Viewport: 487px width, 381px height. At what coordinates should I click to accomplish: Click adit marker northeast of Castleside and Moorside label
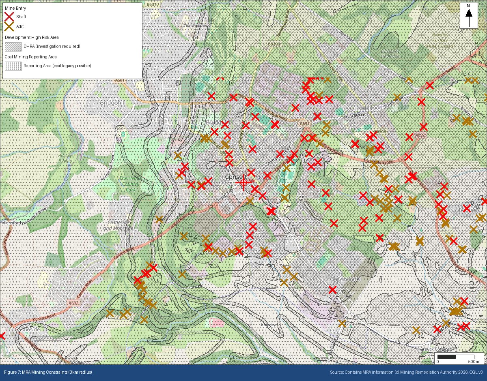pyautogui.click(x=159, y=219)
